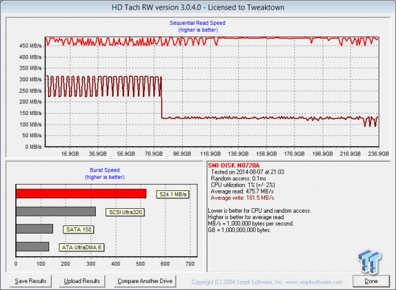Viewport: 396px width, 290px height.
Task: Click the Done button
Action: tap(371, 281)
